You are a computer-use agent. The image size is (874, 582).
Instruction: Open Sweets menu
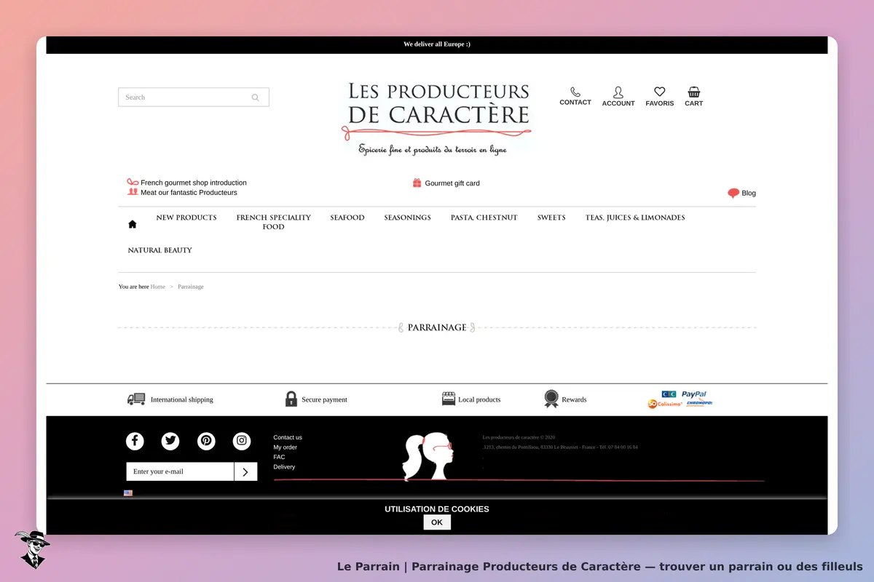(x=551, y=218)
